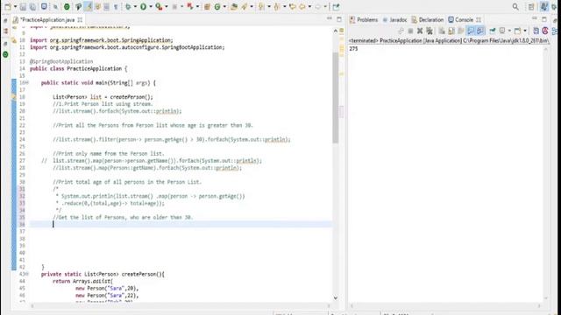Screen dimensions: 561x315
Task: Click the Quick Access search magnifier
Action: (x=515, y=6)
